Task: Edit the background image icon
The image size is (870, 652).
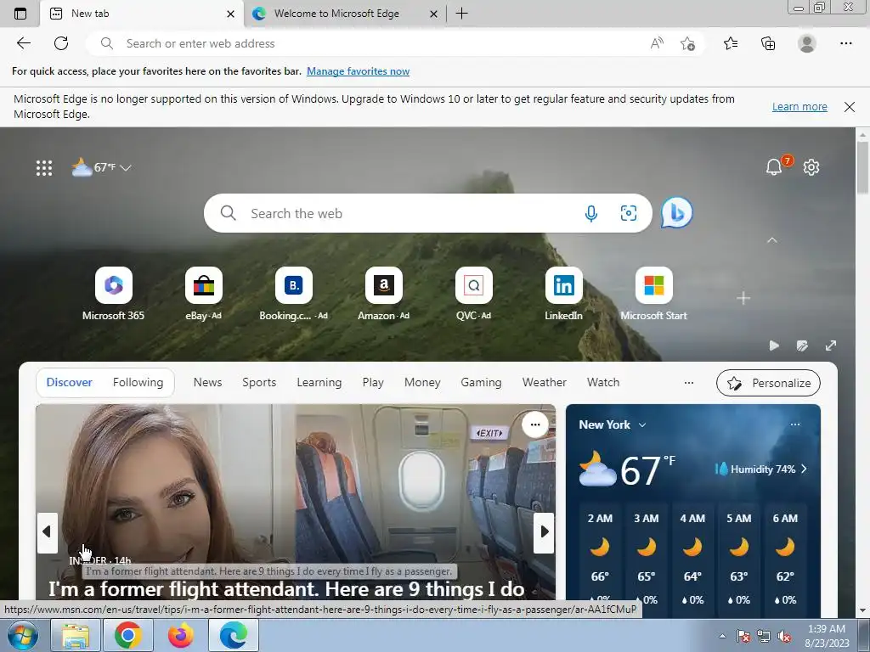Action: [x=802, y=346]
